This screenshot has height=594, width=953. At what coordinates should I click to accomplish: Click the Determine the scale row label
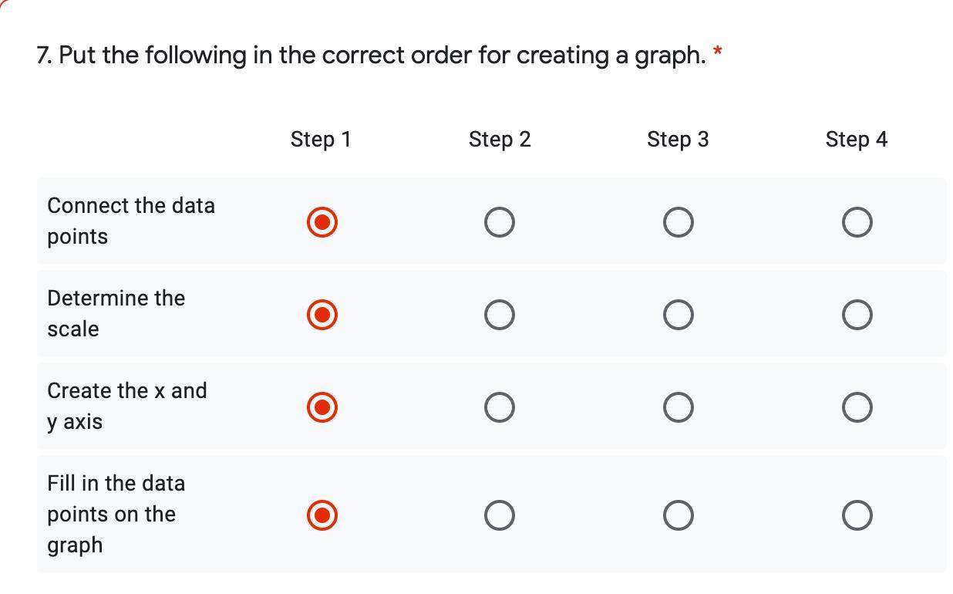click(x=116, y=313)
